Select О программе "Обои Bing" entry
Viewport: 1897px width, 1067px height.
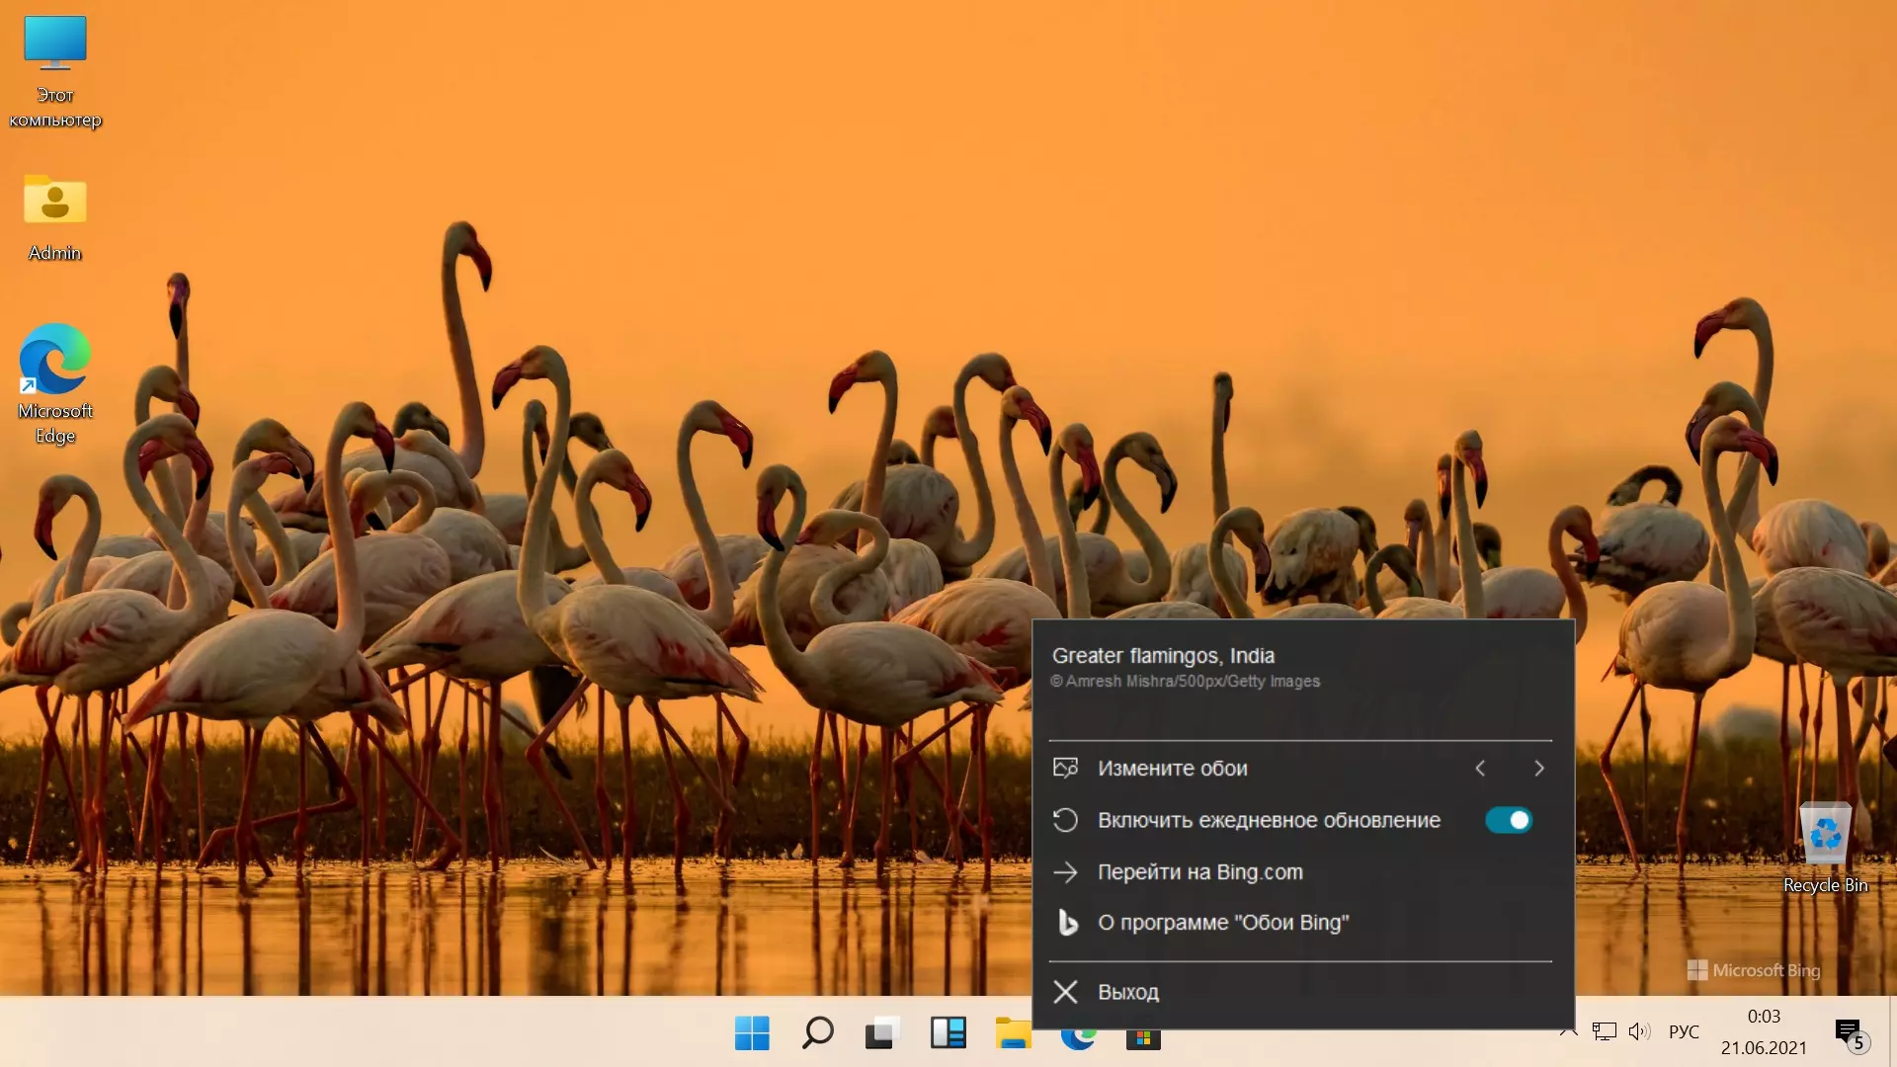[1222, 923]
